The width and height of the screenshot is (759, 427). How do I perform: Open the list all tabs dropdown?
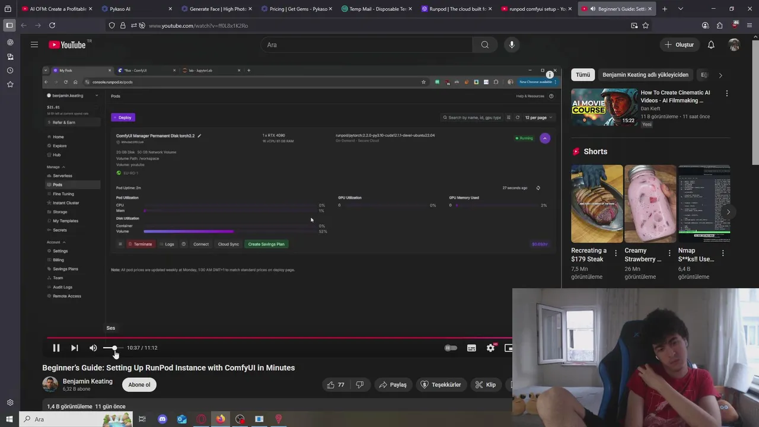(x=680, y=9)
